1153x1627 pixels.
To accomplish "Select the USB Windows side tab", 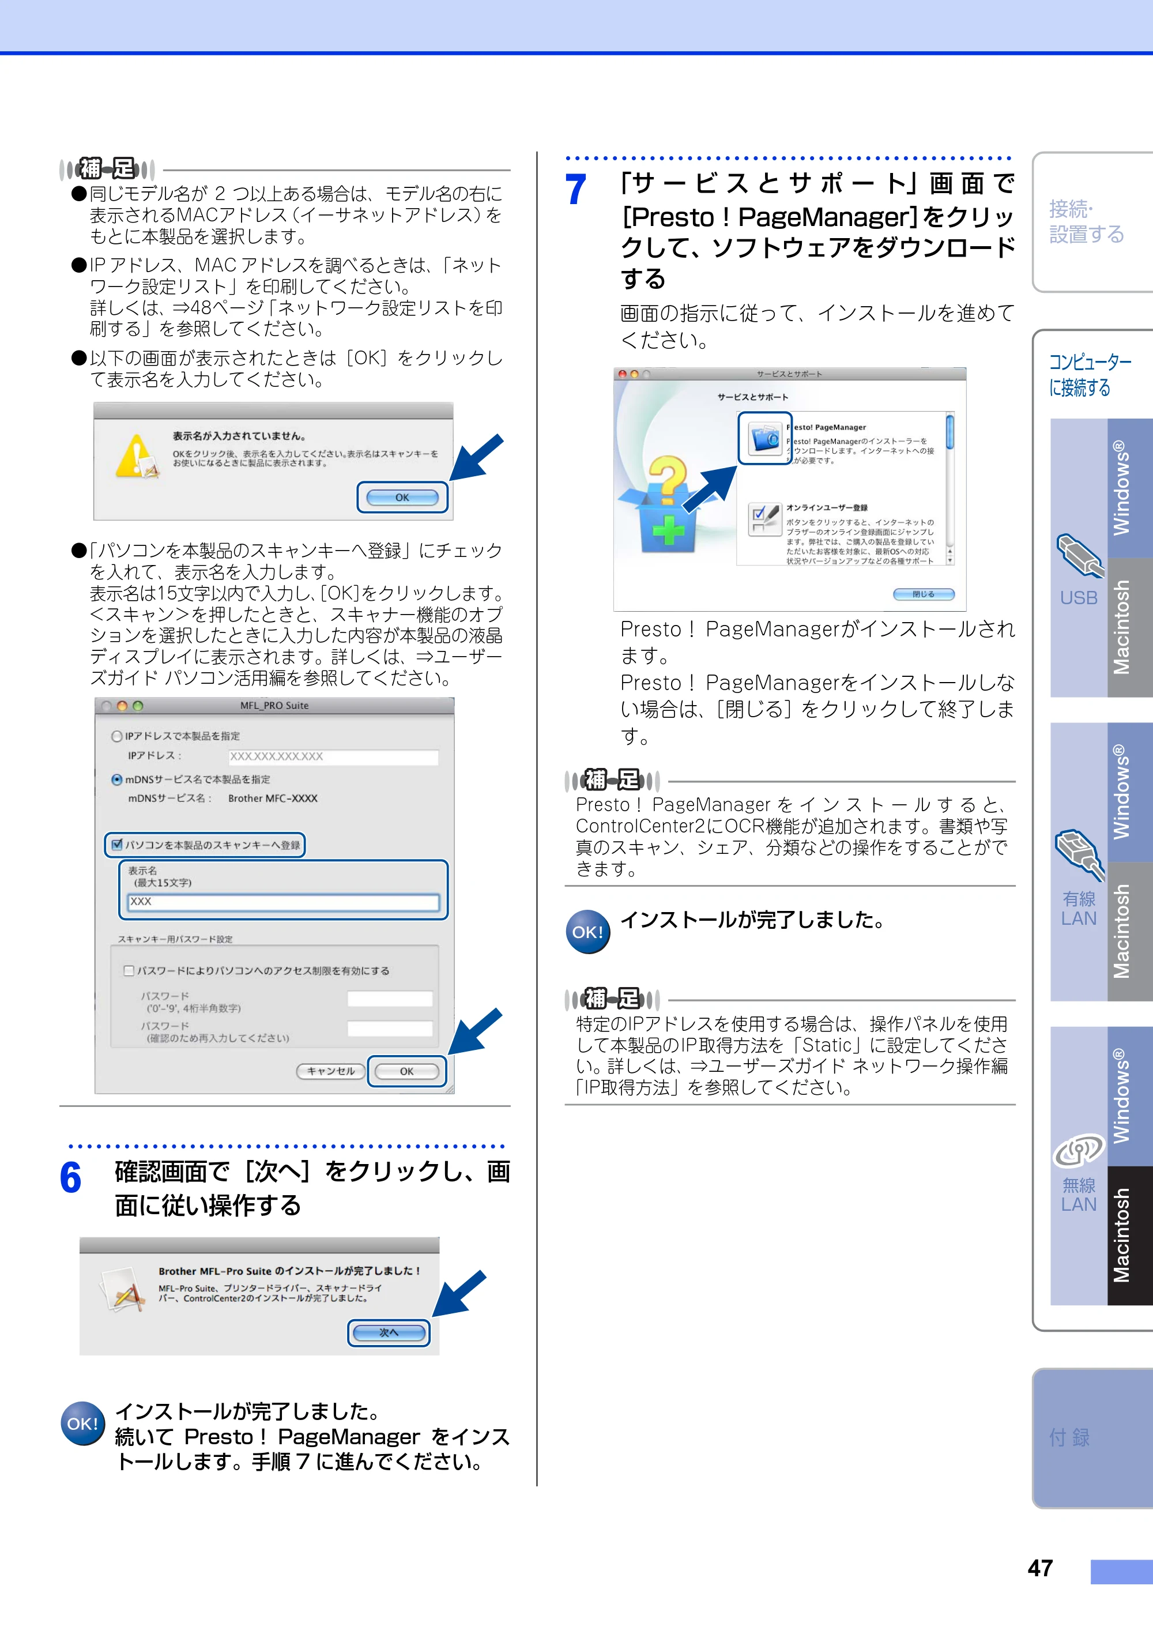I will coord(1129,488).
